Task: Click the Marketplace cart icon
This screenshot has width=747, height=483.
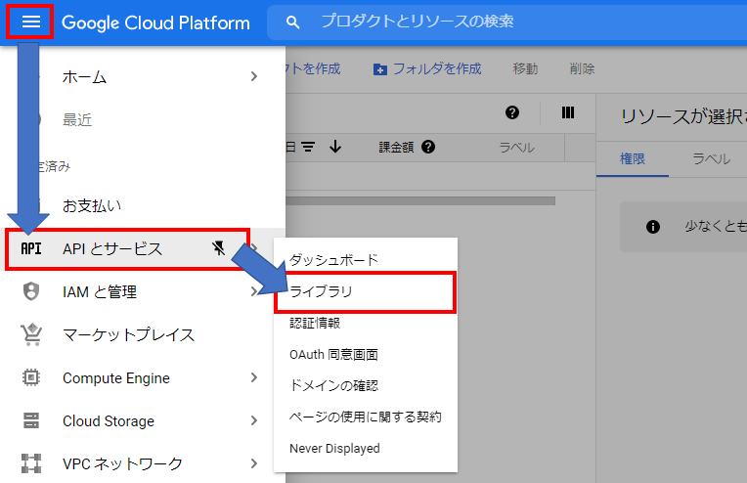Action: (31, 334)
